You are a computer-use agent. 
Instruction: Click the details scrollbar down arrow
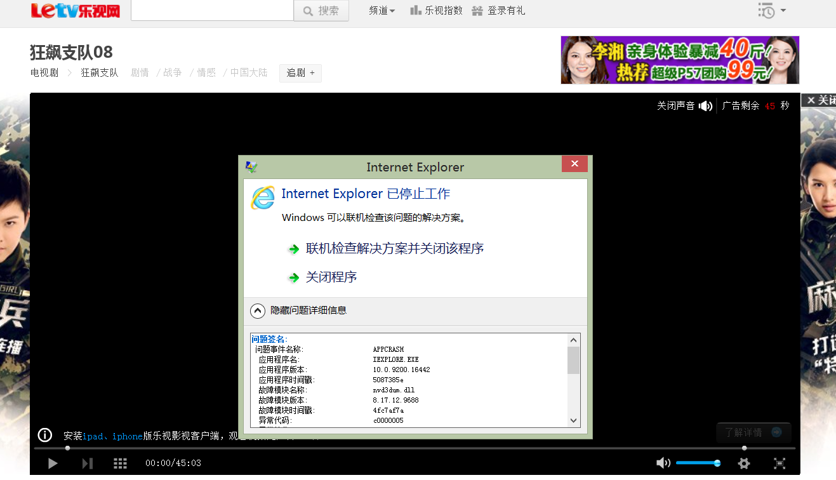coord(573,420)
